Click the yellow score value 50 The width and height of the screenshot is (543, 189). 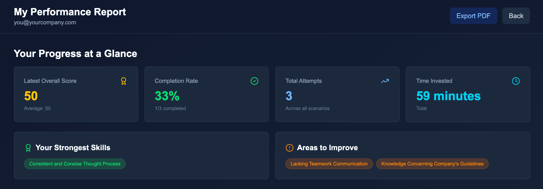click(x=31, y=96)
